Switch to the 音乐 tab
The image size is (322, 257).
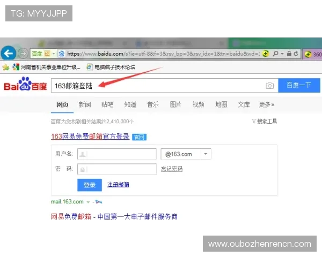pyautogui.click(x=153, y=104)
